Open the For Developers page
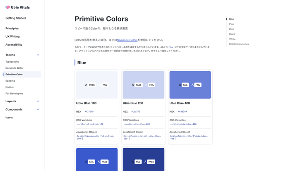Image resolution: width=298 pixels, height=171 pixels. click(x=14, y=94)
